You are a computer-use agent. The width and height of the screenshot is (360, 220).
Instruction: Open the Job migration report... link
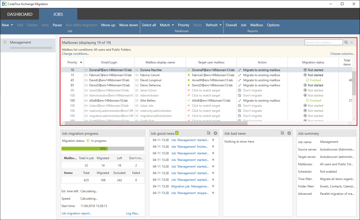tap(76, 213)
